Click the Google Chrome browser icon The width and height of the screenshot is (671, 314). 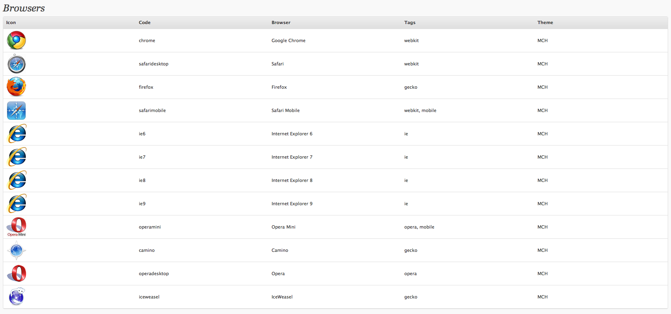point(16,40)
